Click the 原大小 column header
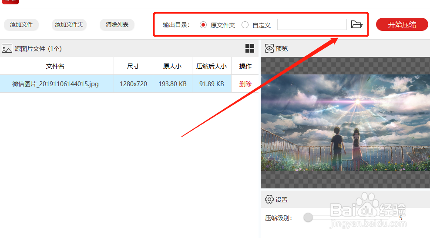This screenshot has height=238, width=430. click(172, 66)
